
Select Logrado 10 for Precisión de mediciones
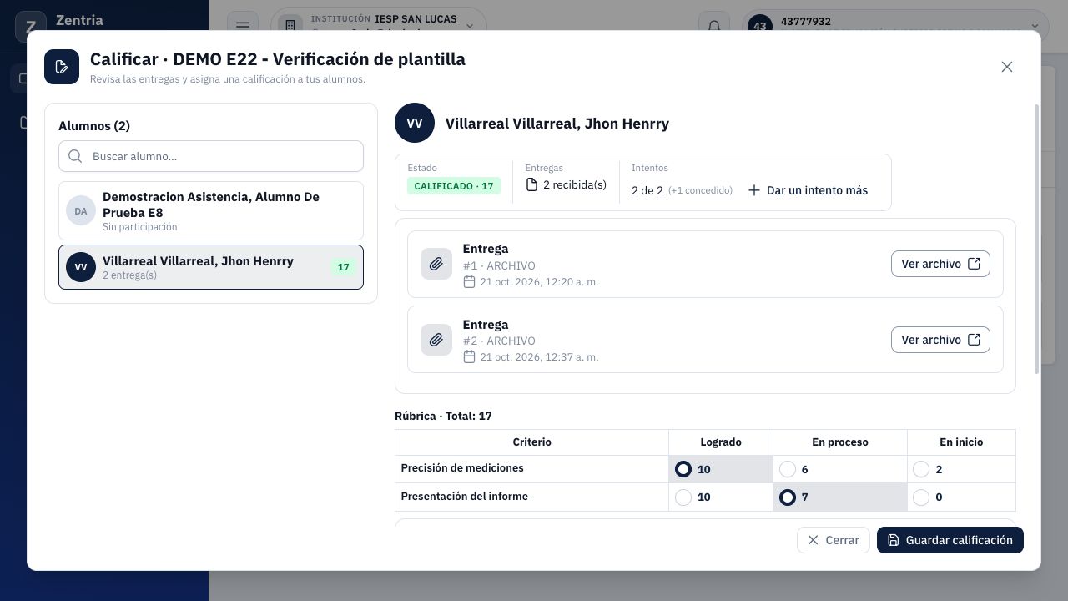683,469
